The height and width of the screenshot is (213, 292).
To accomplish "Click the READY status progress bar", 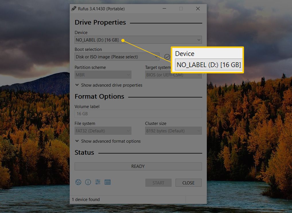I will pyautogui.click(x=138, y=166).
